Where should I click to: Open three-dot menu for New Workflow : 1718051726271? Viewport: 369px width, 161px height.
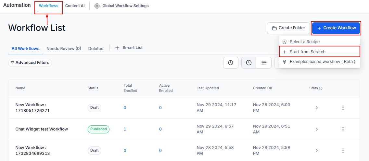coord(343,108)
